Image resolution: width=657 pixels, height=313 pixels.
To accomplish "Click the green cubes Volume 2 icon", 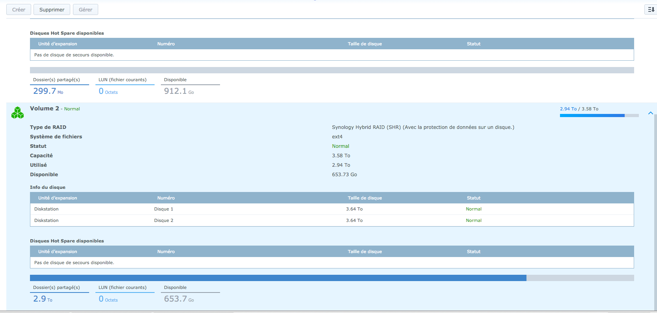I will point(17,113).
